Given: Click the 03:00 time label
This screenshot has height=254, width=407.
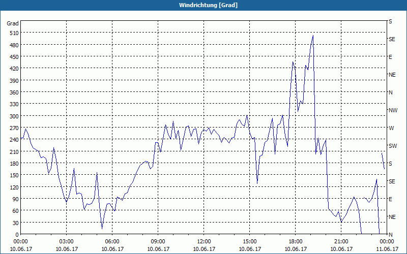Looking at the screenshot, I should [x=67, y=242].
